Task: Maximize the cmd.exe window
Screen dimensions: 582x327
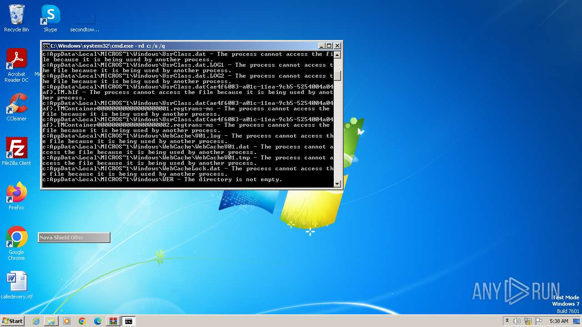Action: [329, 46]
